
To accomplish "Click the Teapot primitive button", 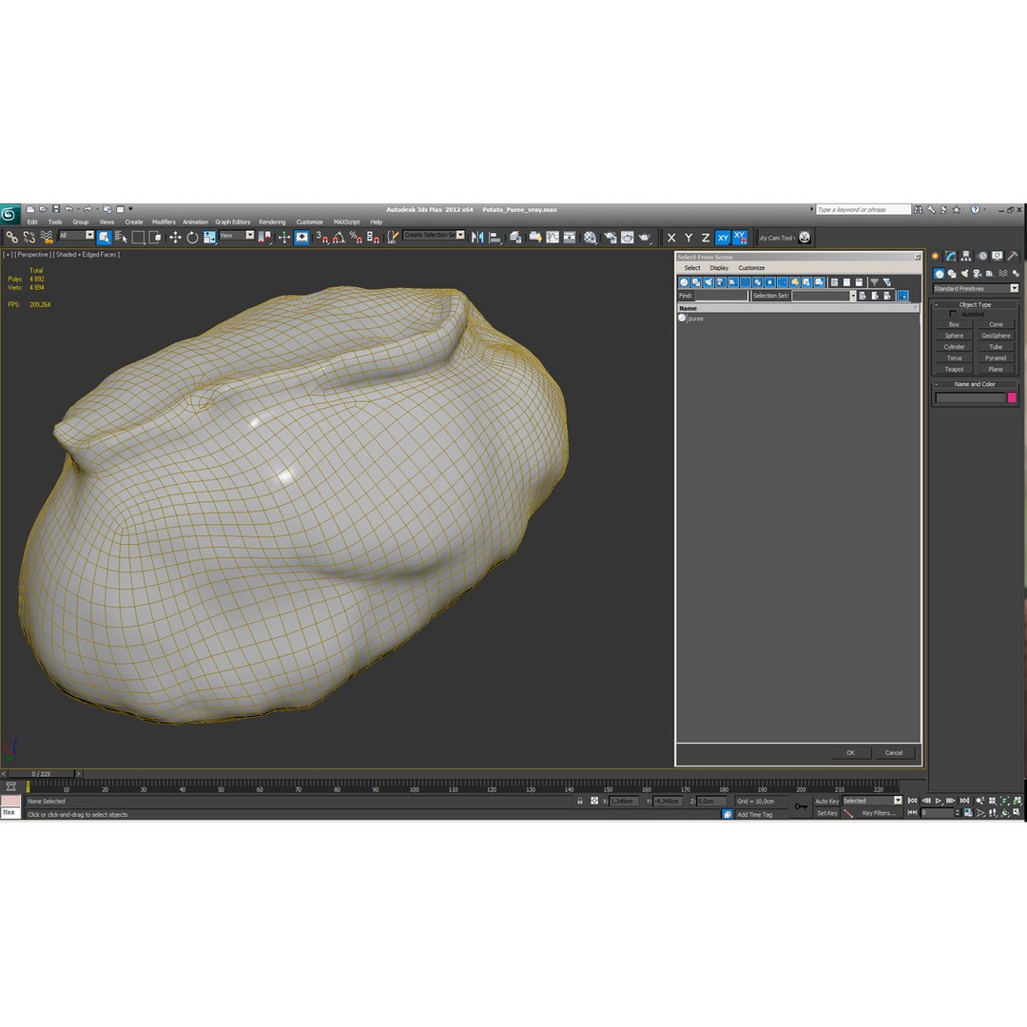I will pos(955,369).
